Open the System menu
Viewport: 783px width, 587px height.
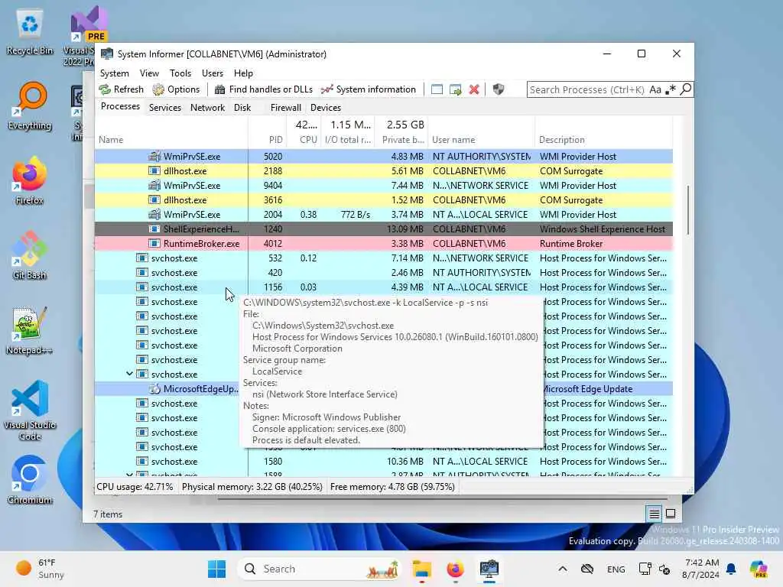[x=115, y=73]
